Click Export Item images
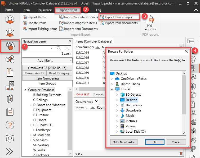 tap(116, 17)
